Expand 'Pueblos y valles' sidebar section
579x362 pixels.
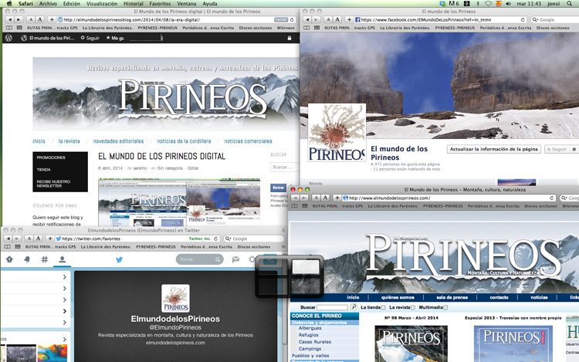pos(317,355)
